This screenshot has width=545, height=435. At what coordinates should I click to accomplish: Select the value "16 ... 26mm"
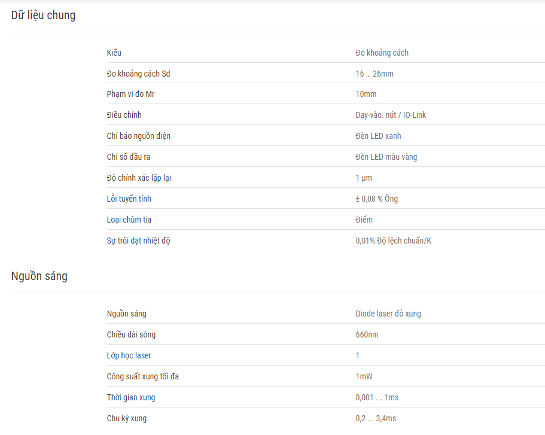point(375,74)
